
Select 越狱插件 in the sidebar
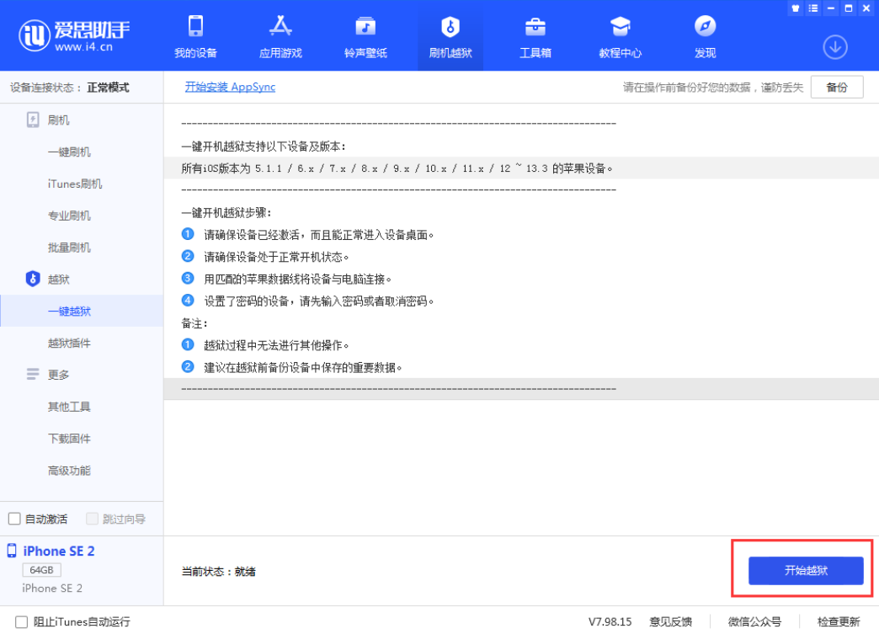click(x=69, y=343)
